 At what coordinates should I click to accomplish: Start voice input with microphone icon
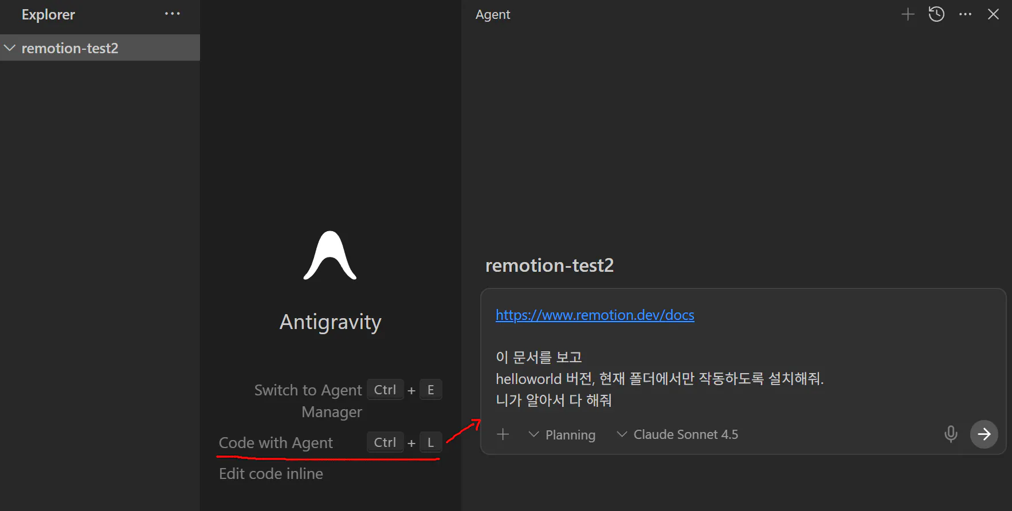(x=951, y=434)
